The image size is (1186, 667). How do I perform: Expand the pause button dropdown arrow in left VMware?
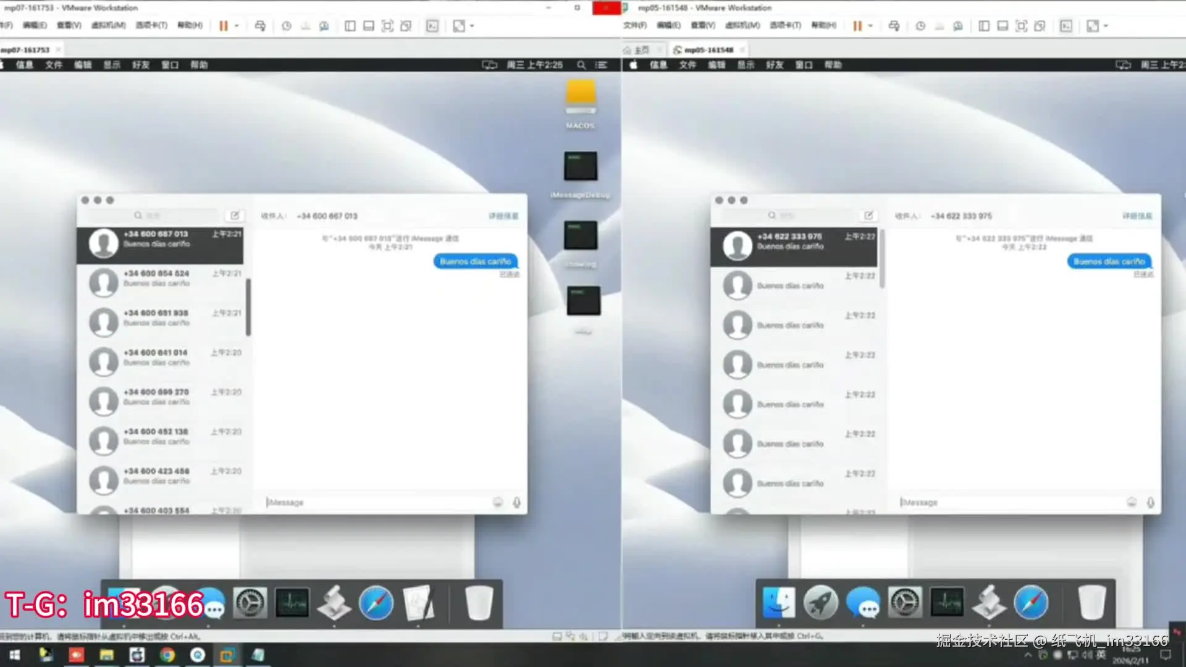pos(237,26)
